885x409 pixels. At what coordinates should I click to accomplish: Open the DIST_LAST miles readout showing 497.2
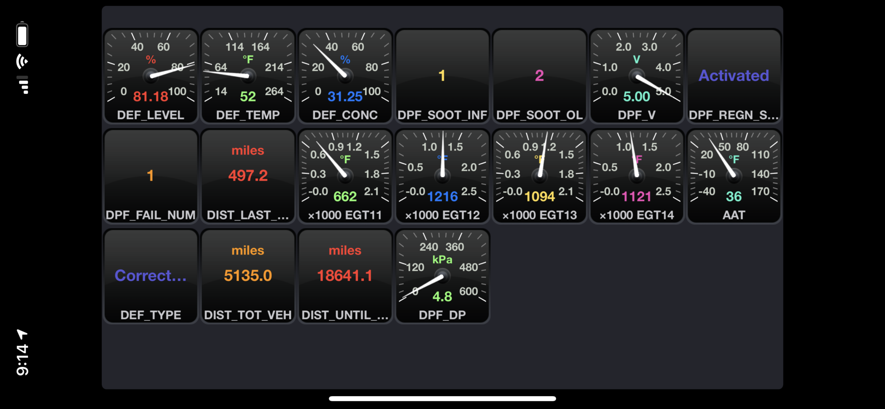click(247, 176)
